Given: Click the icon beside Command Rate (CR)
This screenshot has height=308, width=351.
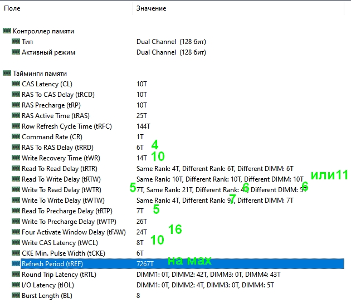Looking at the screenshot, I should 16,136.
